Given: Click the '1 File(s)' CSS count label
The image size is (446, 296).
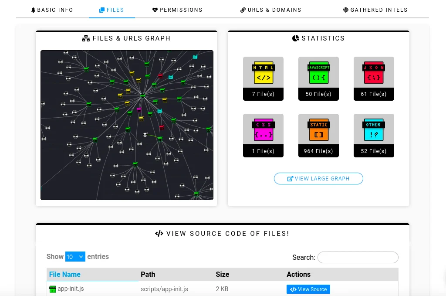Looking at the screenshot, I should click(x=263, y=151).
